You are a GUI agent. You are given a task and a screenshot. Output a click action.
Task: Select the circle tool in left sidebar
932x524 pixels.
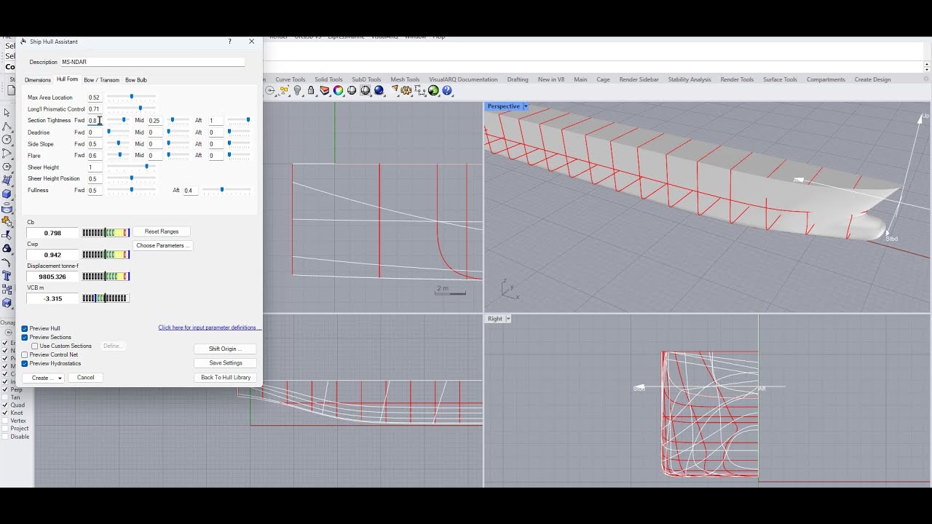coord(7,139)
